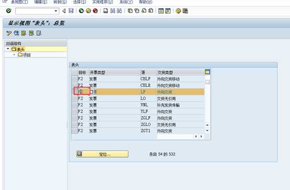
Task: Click the Details magnifier icon
Action: tap(16, 33)
